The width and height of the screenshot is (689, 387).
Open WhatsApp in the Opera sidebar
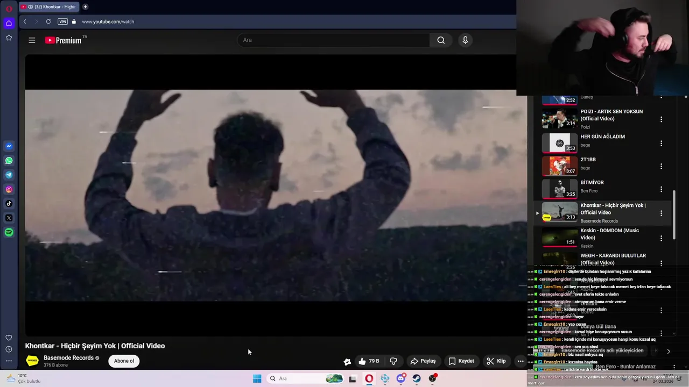9,161
